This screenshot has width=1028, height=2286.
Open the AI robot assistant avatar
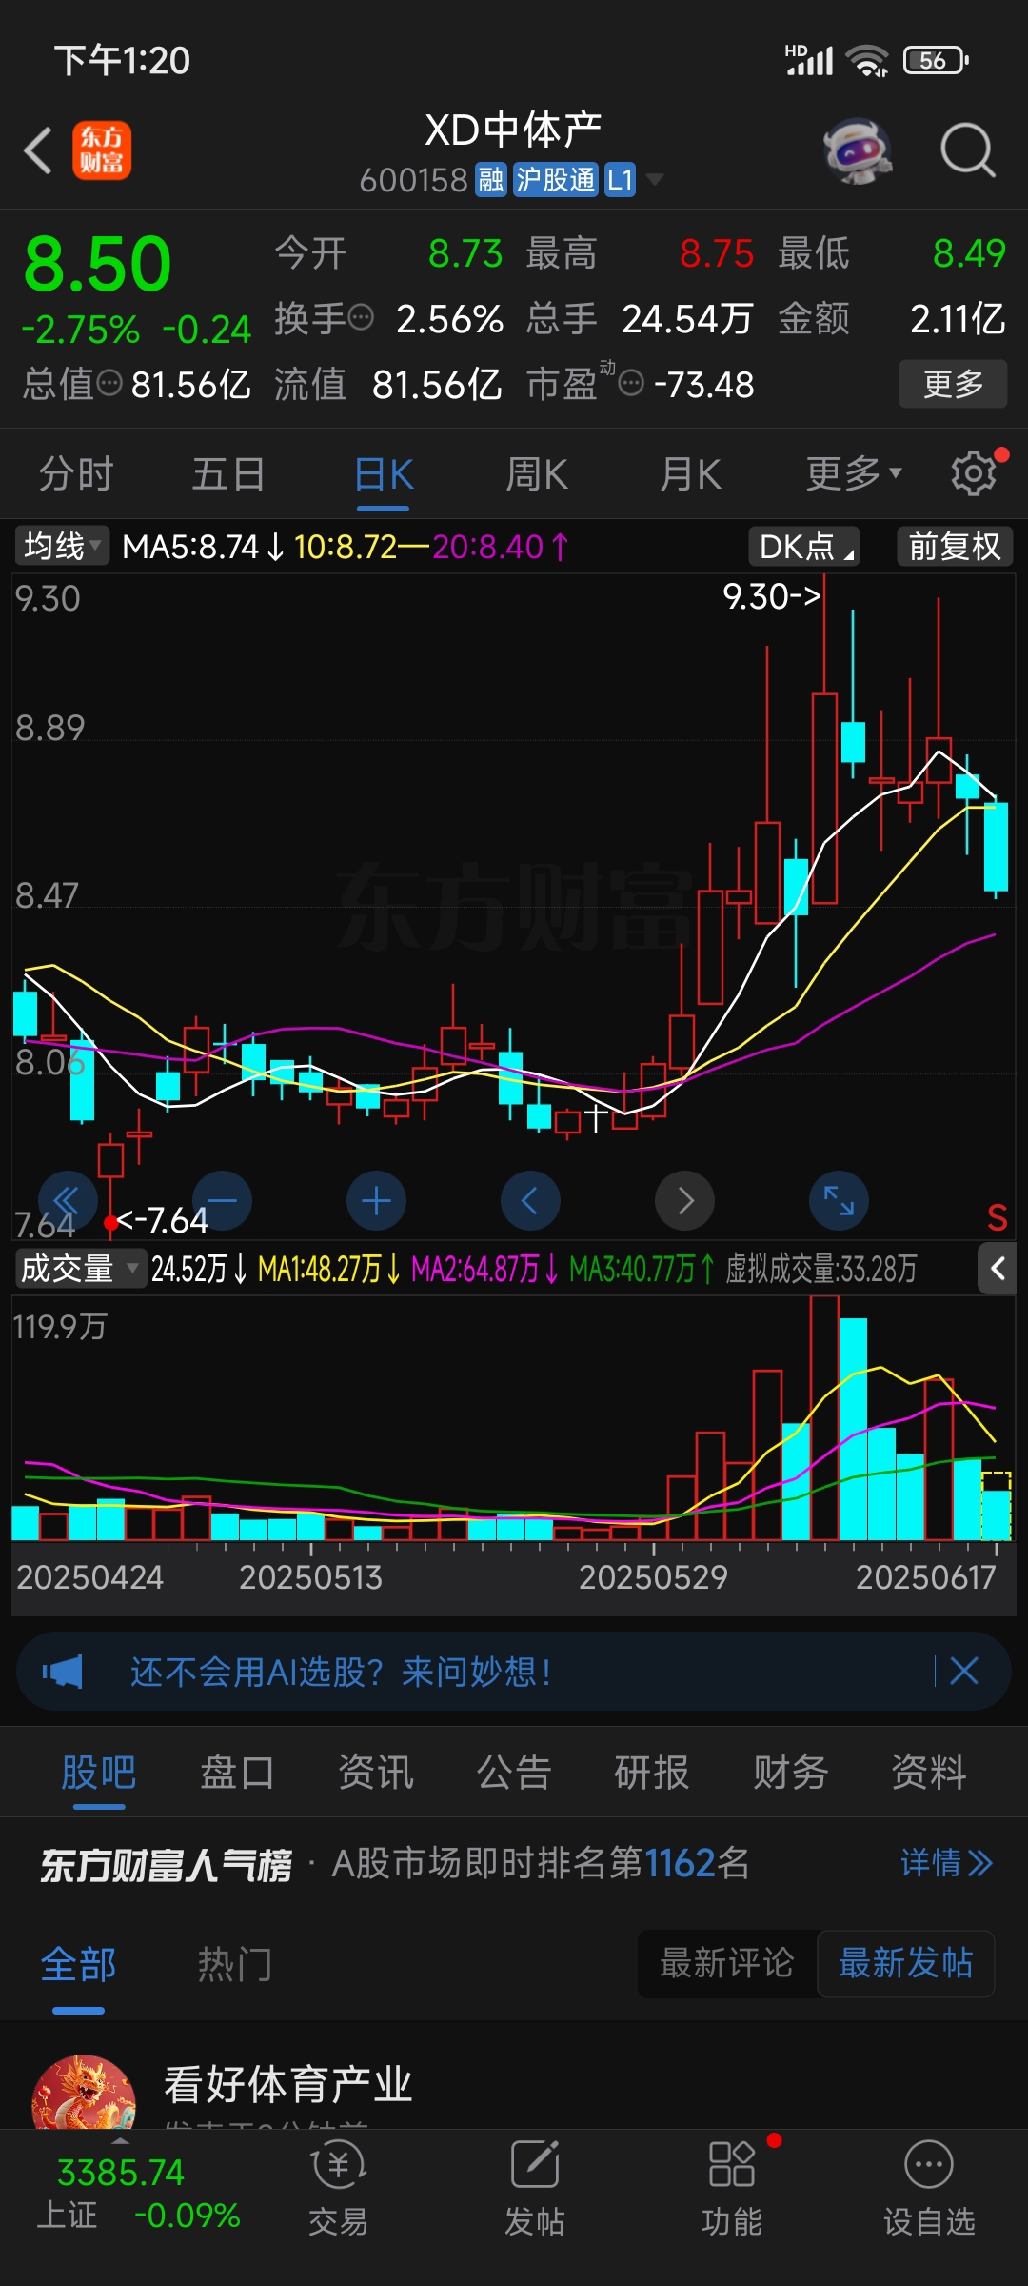point(858,150)
